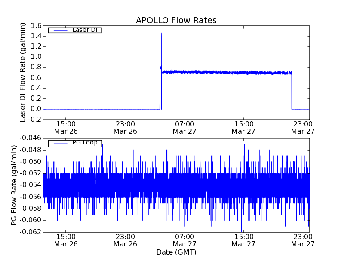Click "07:00 Mar 27" under the PG Loop plot
The height and width of the screenshot is (258, 344).
click(184, 240)
